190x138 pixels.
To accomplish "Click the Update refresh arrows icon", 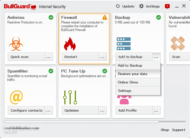I will point(118,6).
